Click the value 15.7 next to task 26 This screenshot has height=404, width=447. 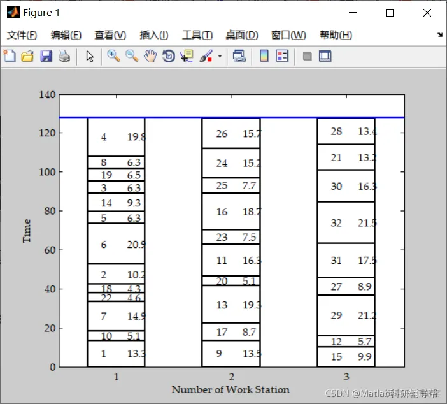click(252, 134)
